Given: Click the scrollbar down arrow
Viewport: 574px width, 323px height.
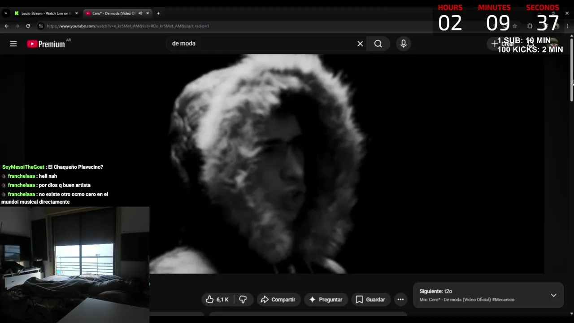Looking at the screenshot, I should click(572, 314).
